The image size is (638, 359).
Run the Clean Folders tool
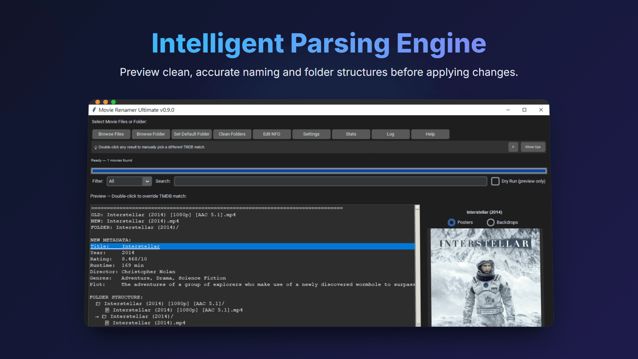232,134
